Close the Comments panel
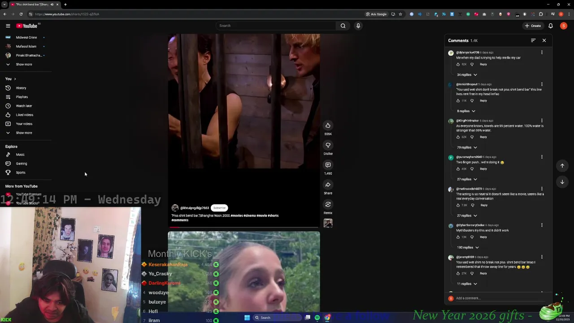This screenshot has height=323, width=574. (544, 40)
